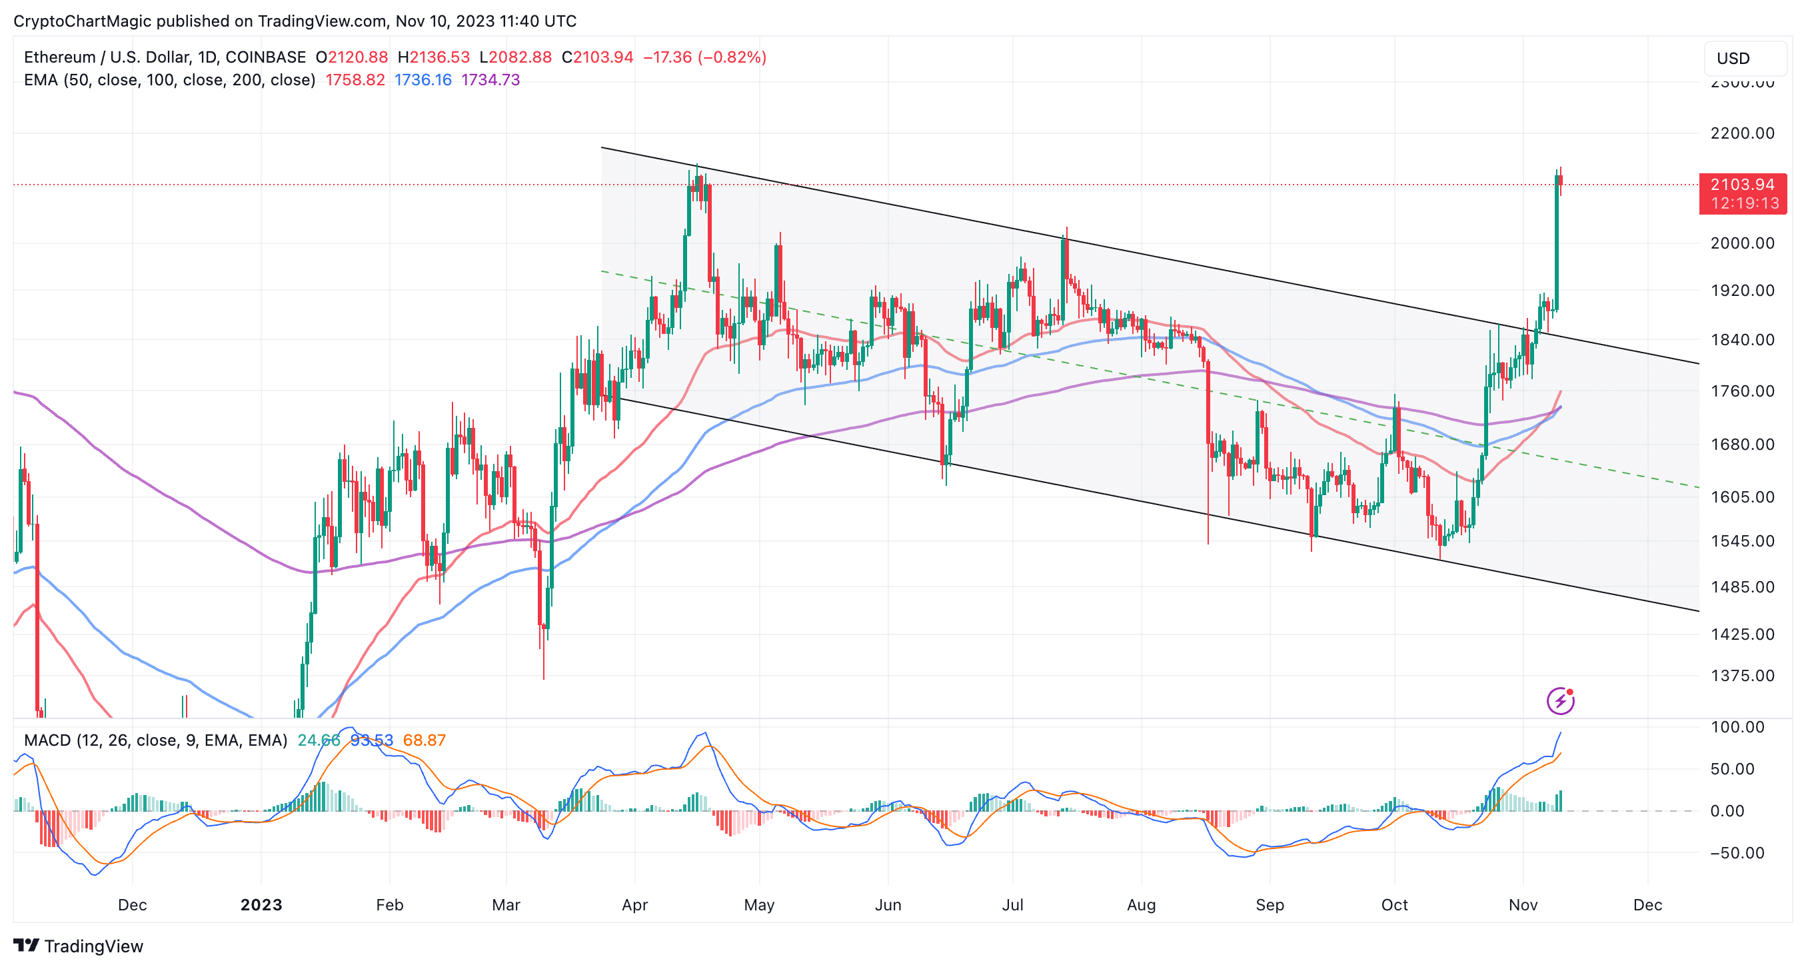Click the close price value C2103.94
Image resolution: width=1806 pixels, height=969 pixels.
pyautogui.click(x=597, y=57)
